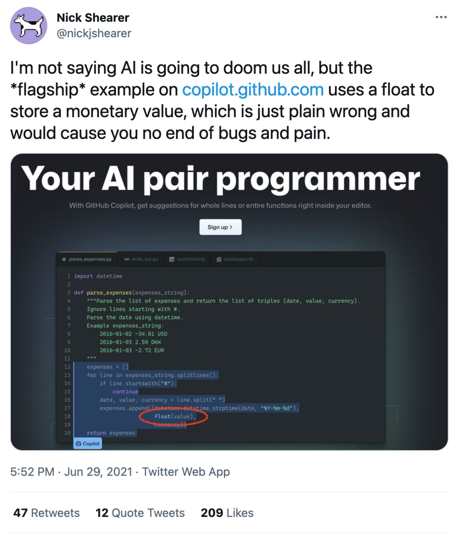Open Nick Shearer's dog avatar
461x534 pixels.
[x=29, y=25]
